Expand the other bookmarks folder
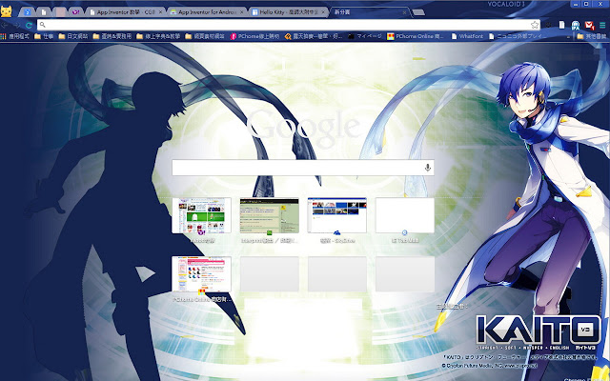Image resolution: width=610 pixels, height=381 pixels. click(x=592, y=36)
